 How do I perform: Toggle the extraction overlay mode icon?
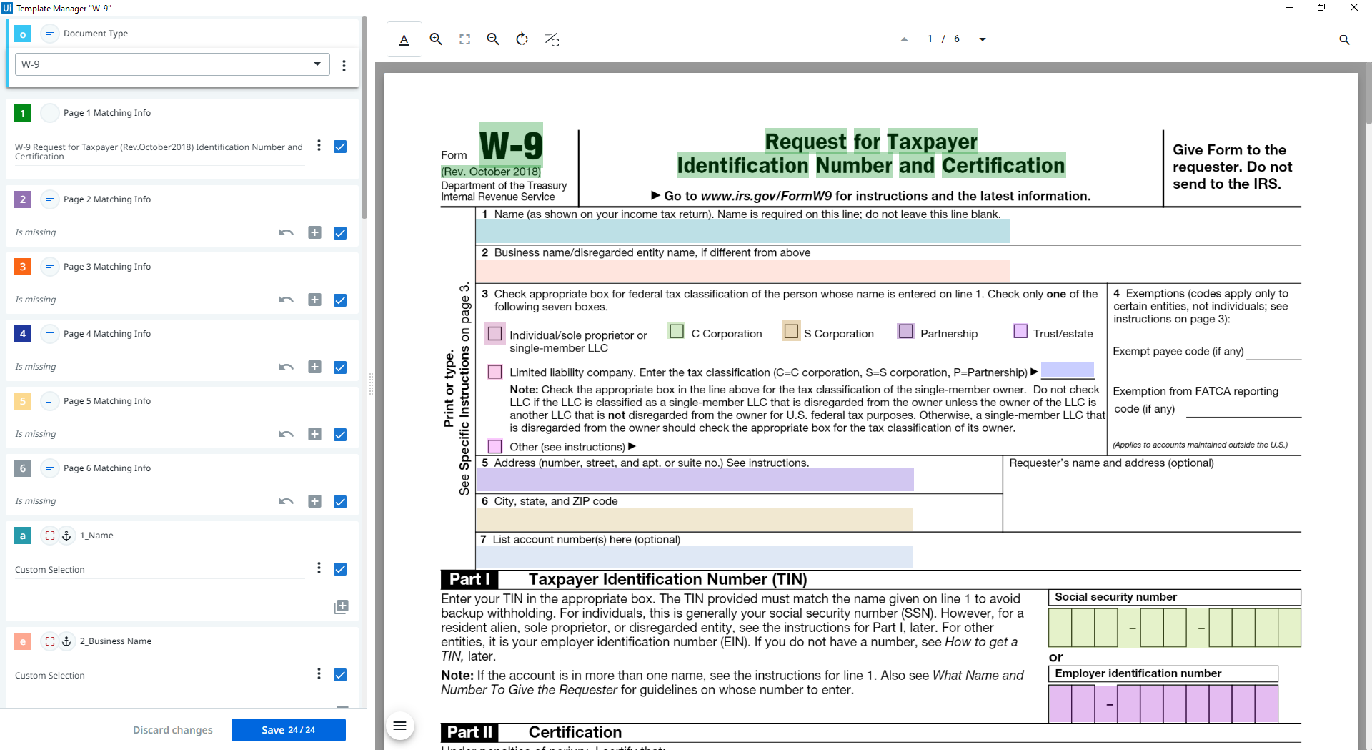[x=552, y=39]
